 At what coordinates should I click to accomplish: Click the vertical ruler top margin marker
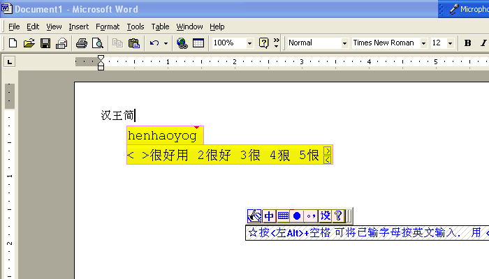coord(9,96)
